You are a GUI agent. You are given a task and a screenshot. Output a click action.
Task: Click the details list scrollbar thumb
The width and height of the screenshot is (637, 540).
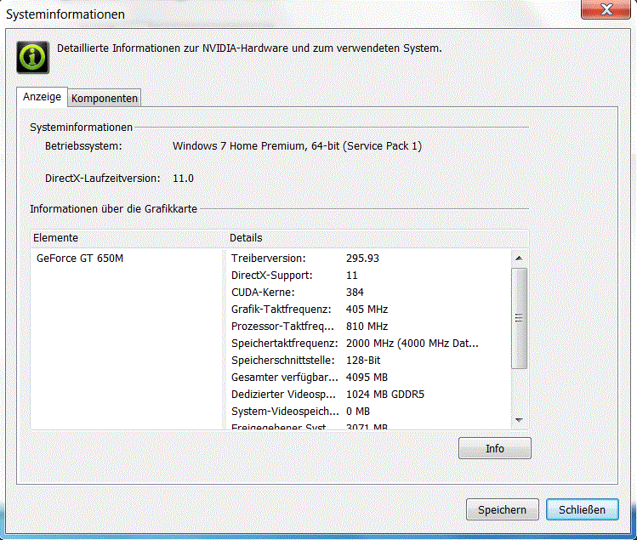click(x=519, y=318)
